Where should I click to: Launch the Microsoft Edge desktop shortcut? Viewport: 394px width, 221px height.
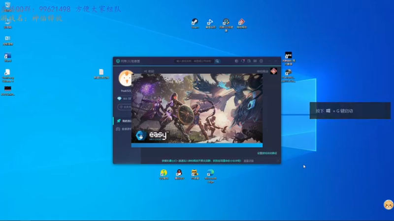210,176
